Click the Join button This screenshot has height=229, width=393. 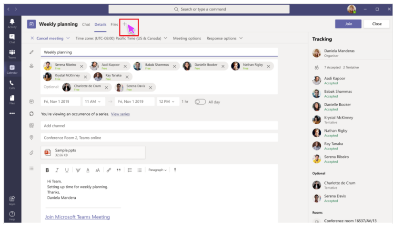[x=348, y=24]
